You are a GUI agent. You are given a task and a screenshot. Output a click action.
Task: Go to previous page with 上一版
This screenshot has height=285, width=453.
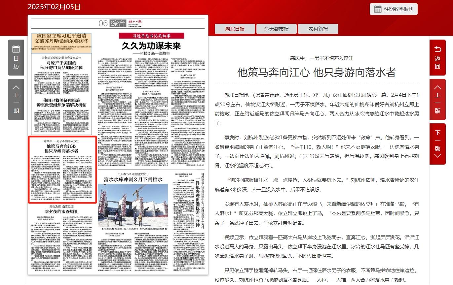437,99
